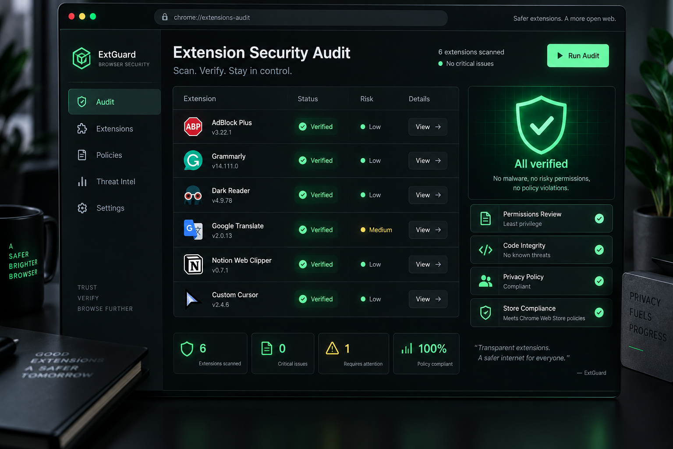Viewport: 673px width, 449px height.
Task: Click the Verified badge for Custom Cursor
Action: pyautogui.click(x=316, y=299)
